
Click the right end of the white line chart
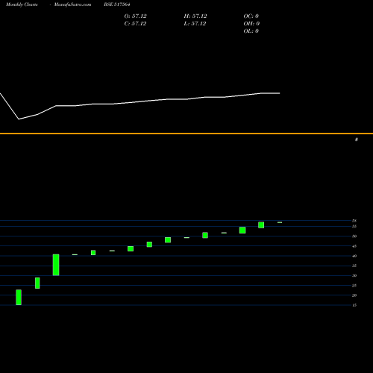pos(280,93)
